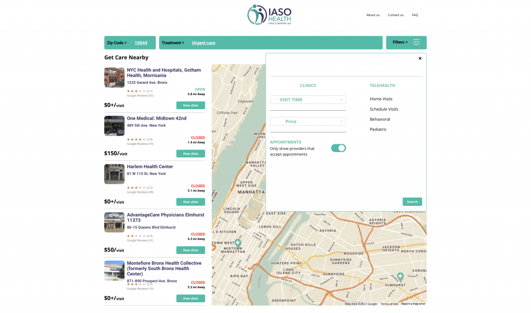View clinic for NYC Health Morrisania
The height and width of the screenshot is (313, 531).
point(190,106)
